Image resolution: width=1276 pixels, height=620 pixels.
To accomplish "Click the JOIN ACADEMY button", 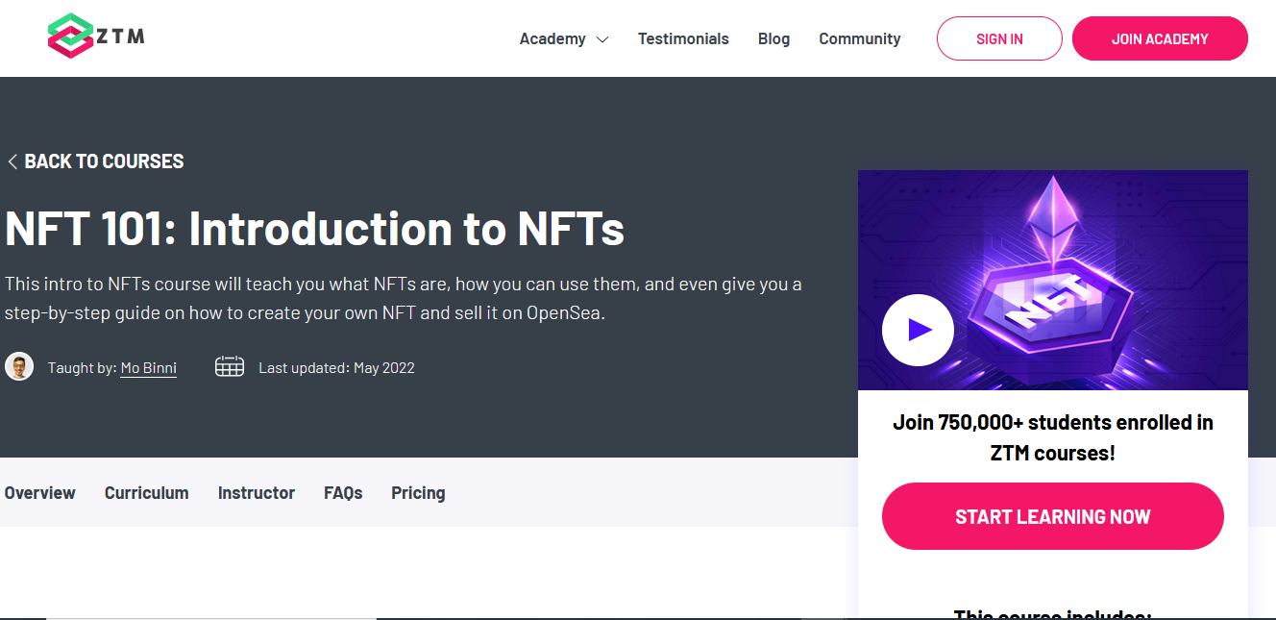I will tap(1160, 38).
